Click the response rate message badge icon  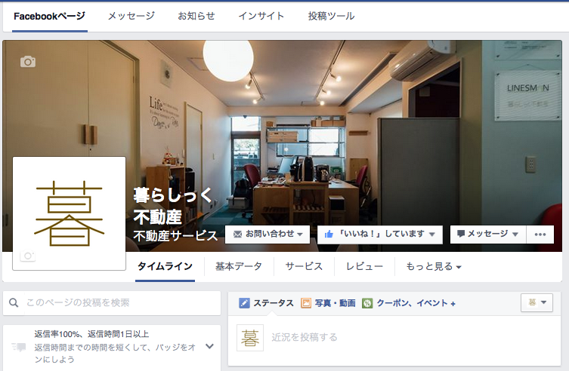19,347
